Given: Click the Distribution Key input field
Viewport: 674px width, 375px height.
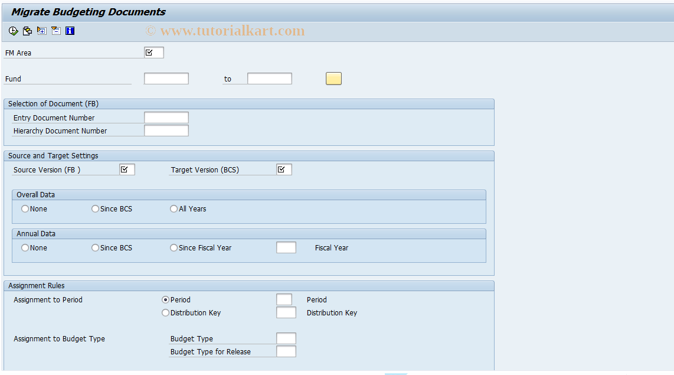Looking at the screenshot, I should (286, 312).
